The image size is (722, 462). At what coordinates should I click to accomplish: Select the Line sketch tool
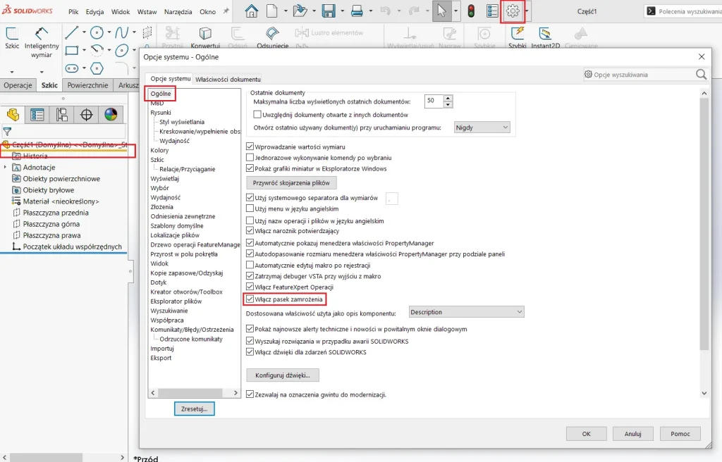71,32
